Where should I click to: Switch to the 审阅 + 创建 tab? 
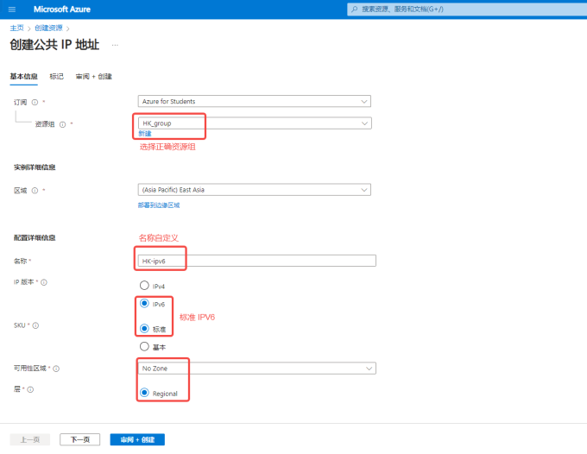click(x=93, y=76)
